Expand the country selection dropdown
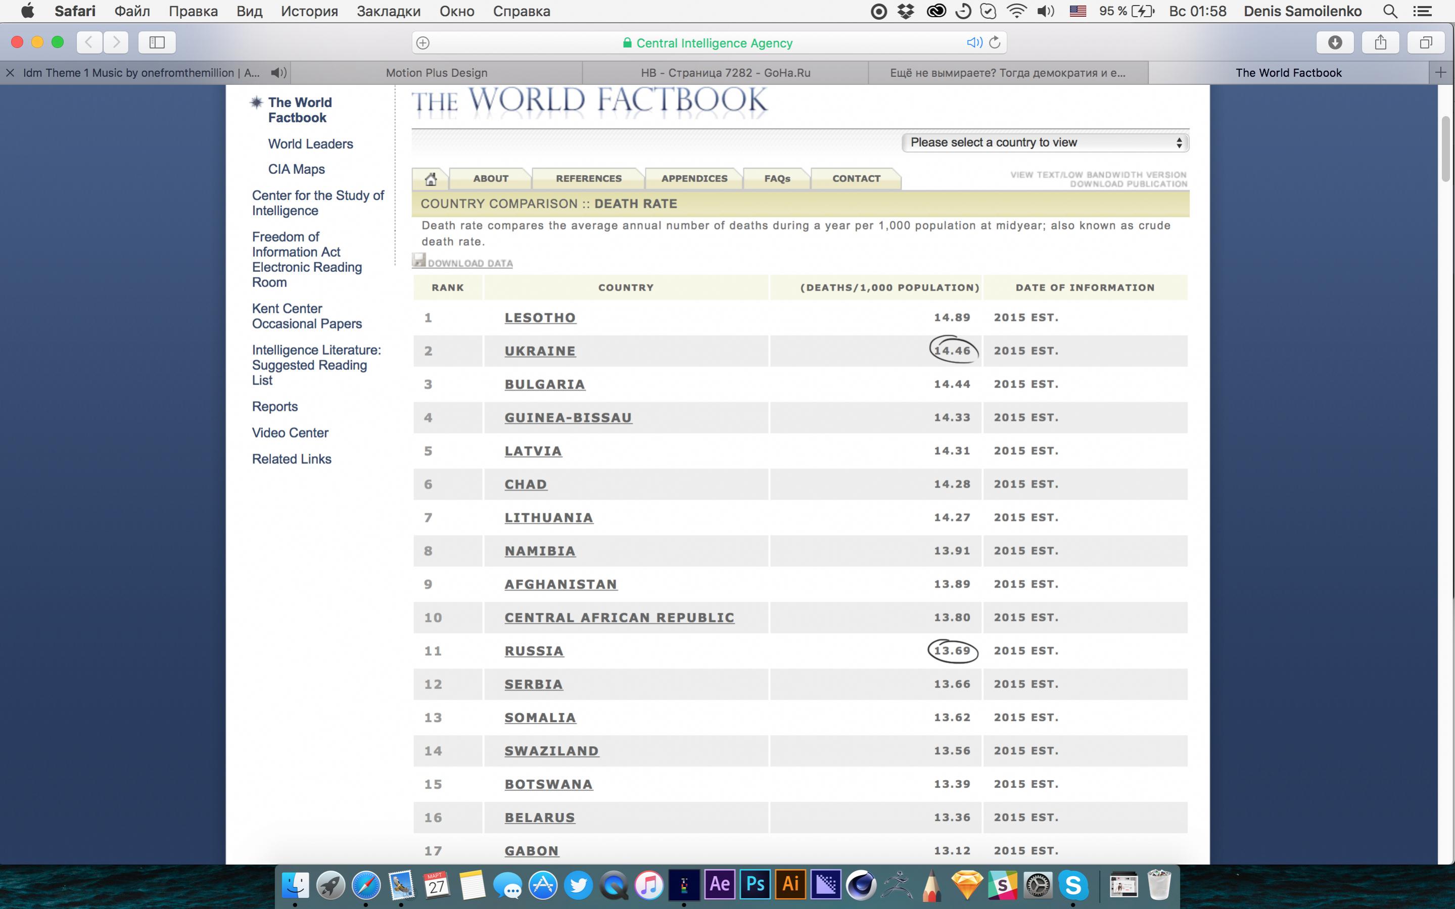 coord(1045,142)
